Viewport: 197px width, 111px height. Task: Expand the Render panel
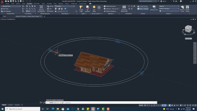click(169, 14)
